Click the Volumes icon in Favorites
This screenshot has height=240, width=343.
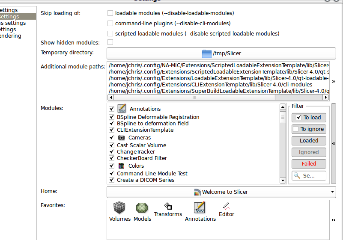(x=119, y=208)
